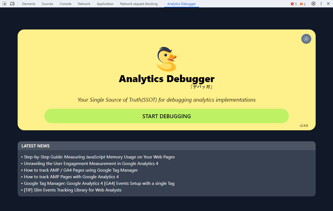Screen dimensions: 333x211
Task: Switch to light theme with the sun toggle
Action: click(x=306, y=39)
